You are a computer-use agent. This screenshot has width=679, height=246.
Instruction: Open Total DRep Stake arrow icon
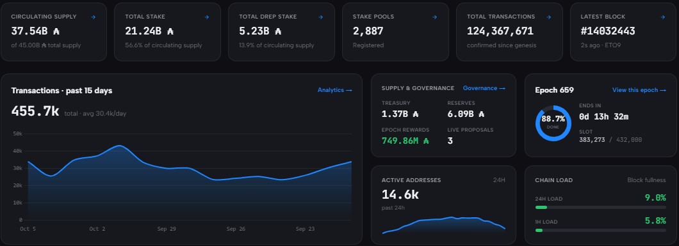click(x=321, y=17)
